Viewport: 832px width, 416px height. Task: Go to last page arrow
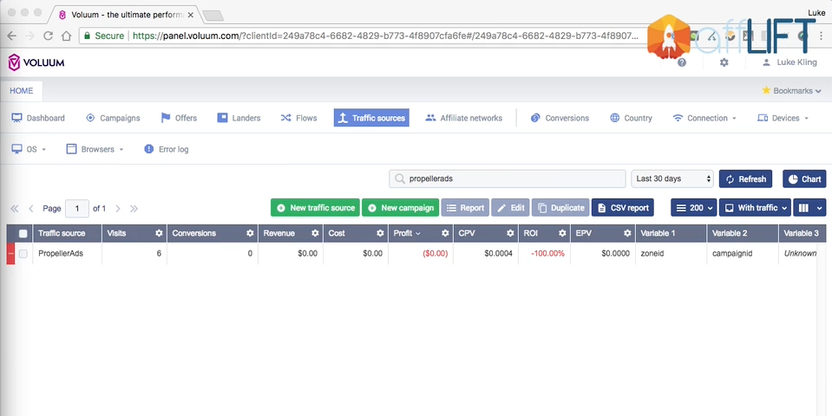pyautogui.click(x=134, y=208)
